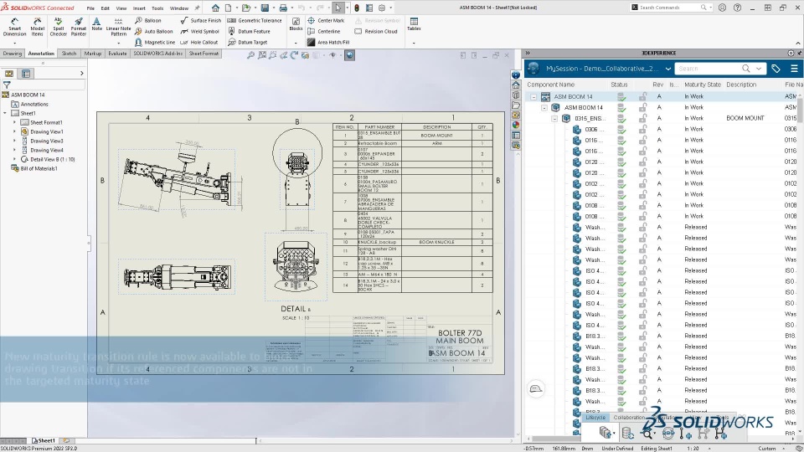Click the Home icon in top toolbar

(x=215, y=8)
